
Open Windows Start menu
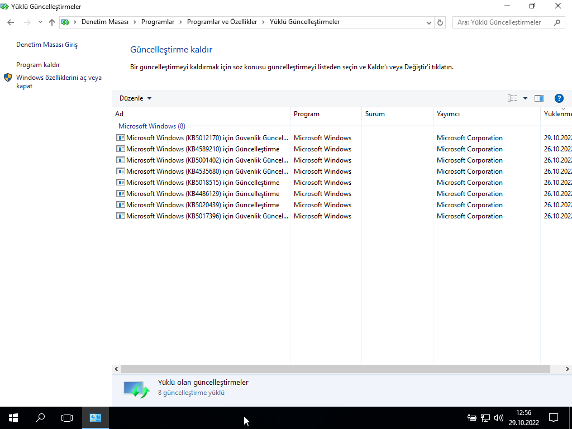13,417
